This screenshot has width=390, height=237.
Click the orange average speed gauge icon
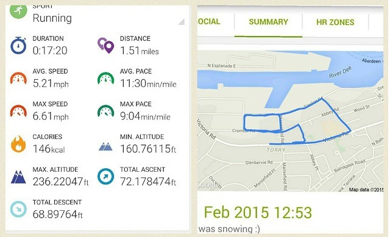(x=18, y=79)
